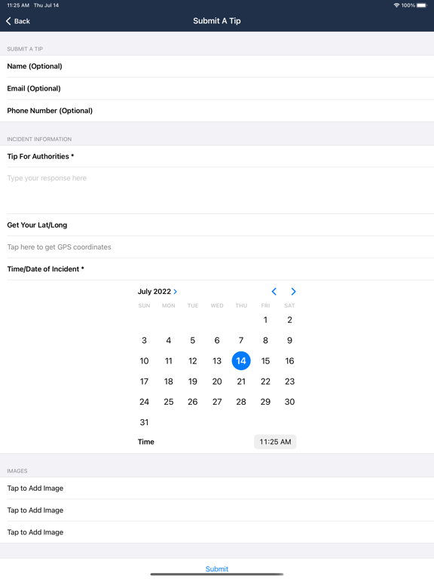Select July 21 on the calendar
The image size is (434, 579).
pyautogui.click(x=241, y=381)
